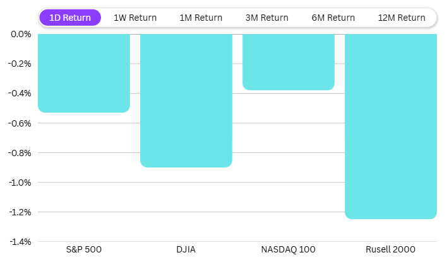
Task: Open the 1M Return tab
Action: (201, 18)
